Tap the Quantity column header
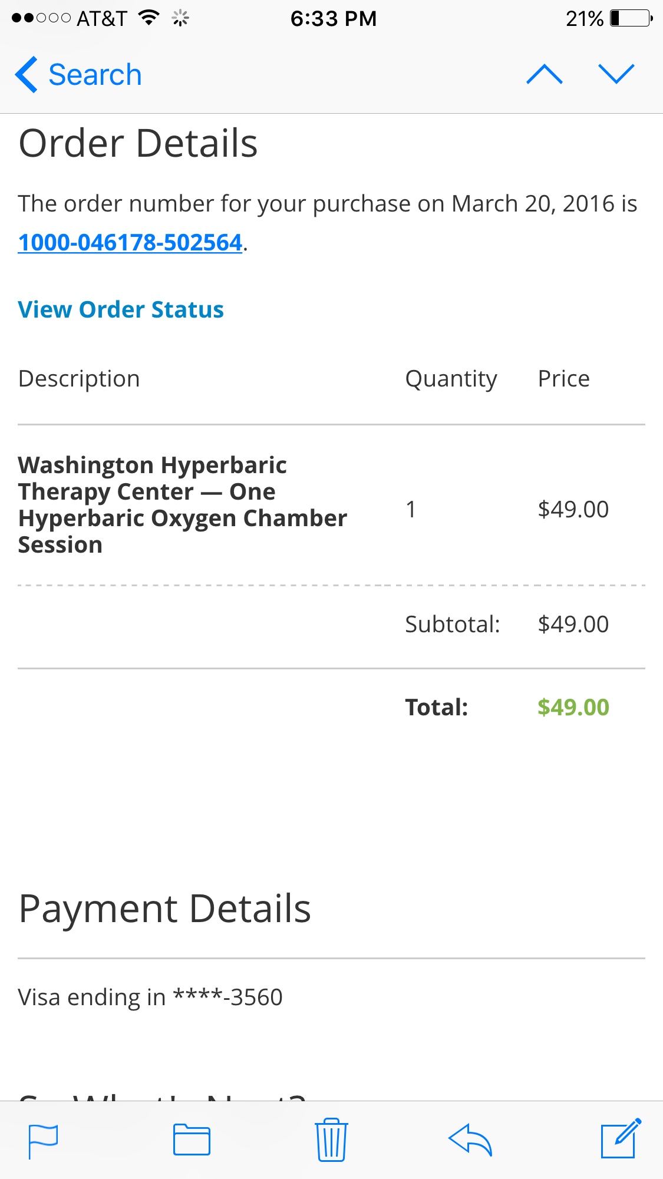Viewport: 663px width, 1179px height. 451,379
